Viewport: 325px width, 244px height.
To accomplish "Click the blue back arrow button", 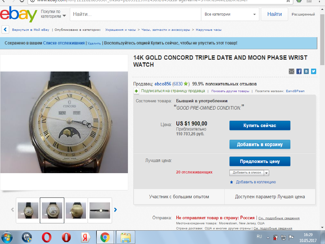I will click(x=5, y=30).
